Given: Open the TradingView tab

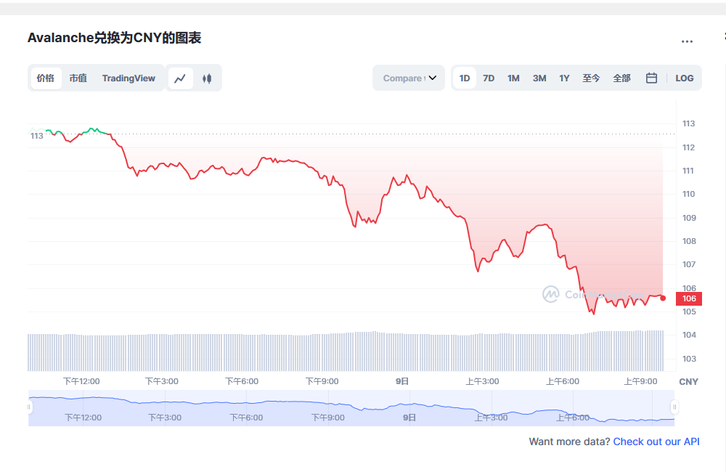Looking at the screenshot, I should 129,78.
